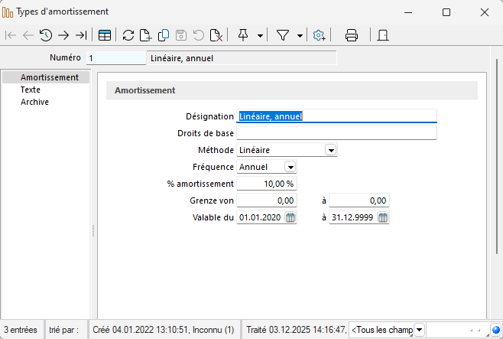Jump to the last record
Viewport: 503px width, 339px height.
81,35
